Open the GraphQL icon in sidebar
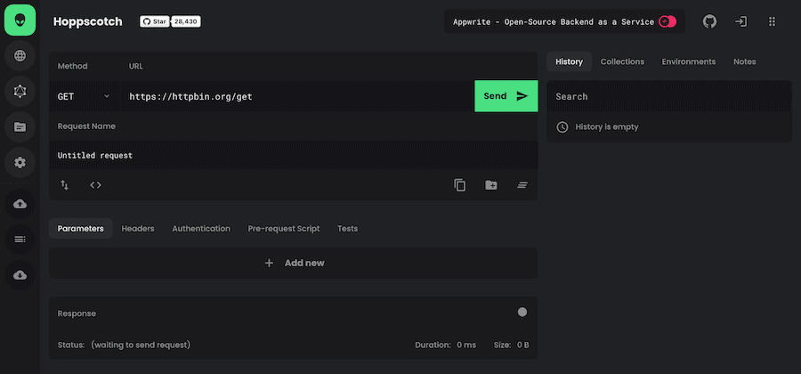This screenshot has width=801, height=374. click(20, 91)
